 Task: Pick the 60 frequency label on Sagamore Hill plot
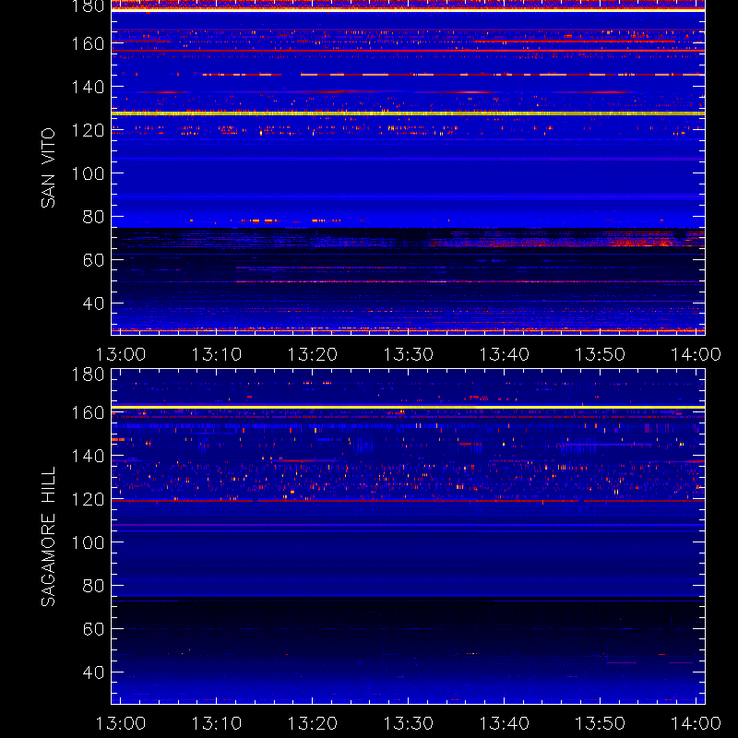coord(93,629)
